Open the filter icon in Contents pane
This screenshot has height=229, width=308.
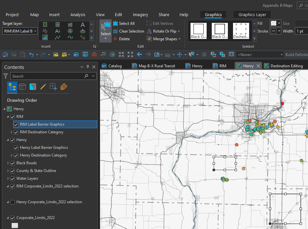6,76
